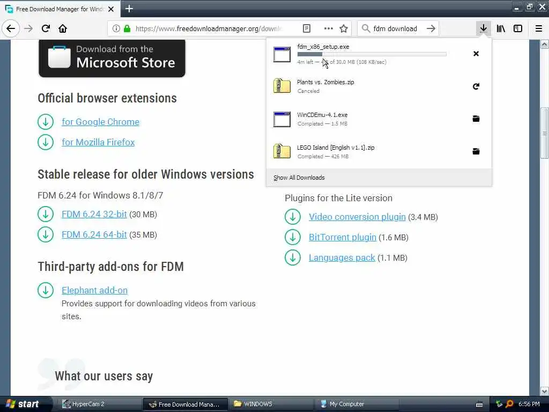The width and height of the screenshot is (549, 412).
Task: Click the keyboard icon in system tray
Action: (x=479, y=404)
